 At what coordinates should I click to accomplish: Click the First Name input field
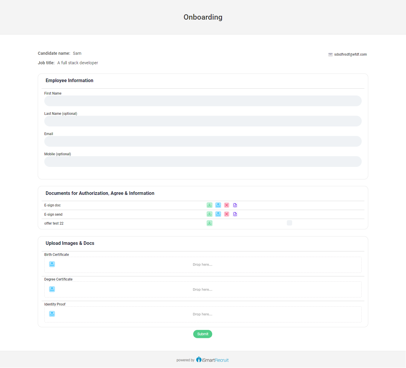point(203,101)
